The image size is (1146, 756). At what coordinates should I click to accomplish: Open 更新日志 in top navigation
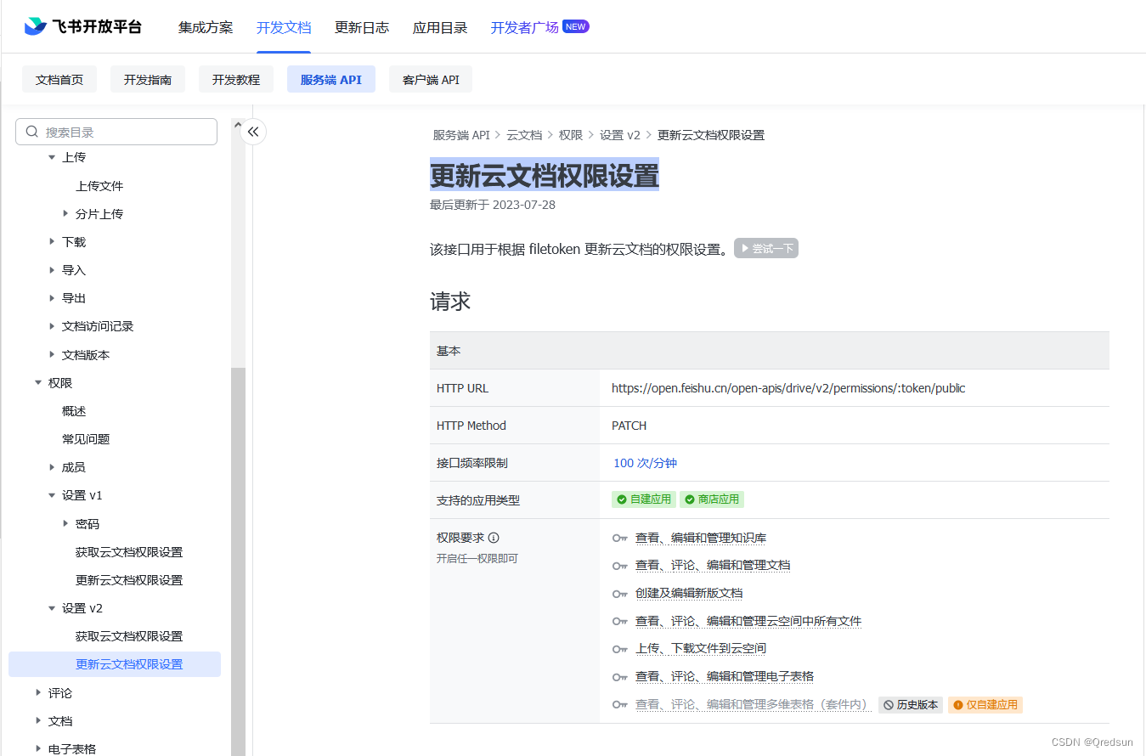[362, 27]
